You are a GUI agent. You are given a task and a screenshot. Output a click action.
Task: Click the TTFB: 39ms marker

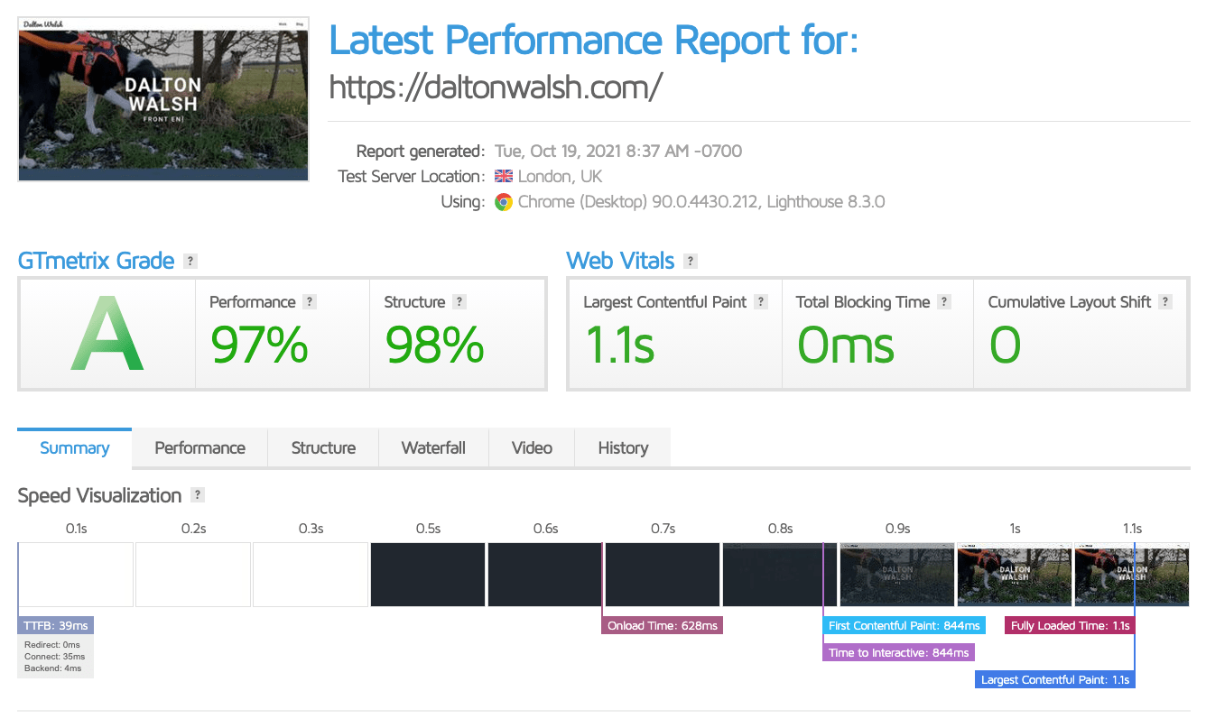pos(55,625)
